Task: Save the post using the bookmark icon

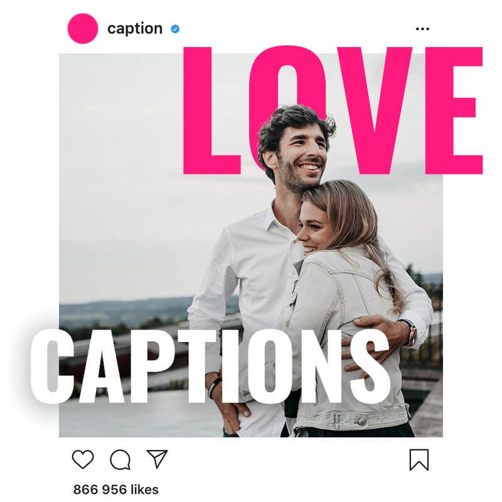Action: click(419, 460)
